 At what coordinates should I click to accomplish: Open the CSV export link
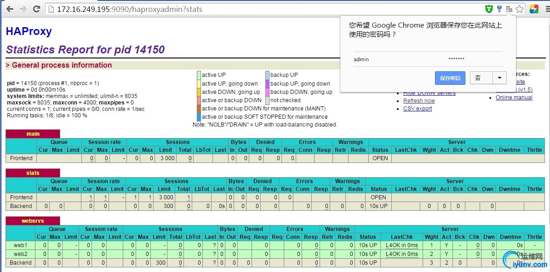point(418,109)
